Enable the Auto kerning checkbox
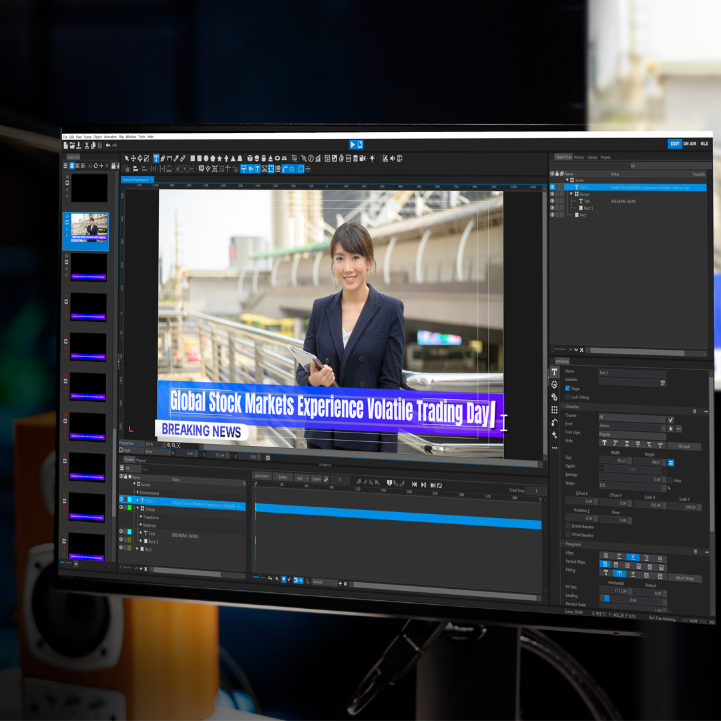 670,480
